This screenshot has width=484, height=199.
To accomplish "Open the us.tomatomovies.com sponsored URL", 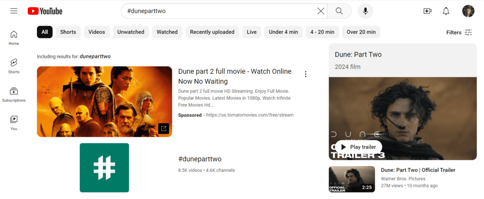I will point(250,115).
